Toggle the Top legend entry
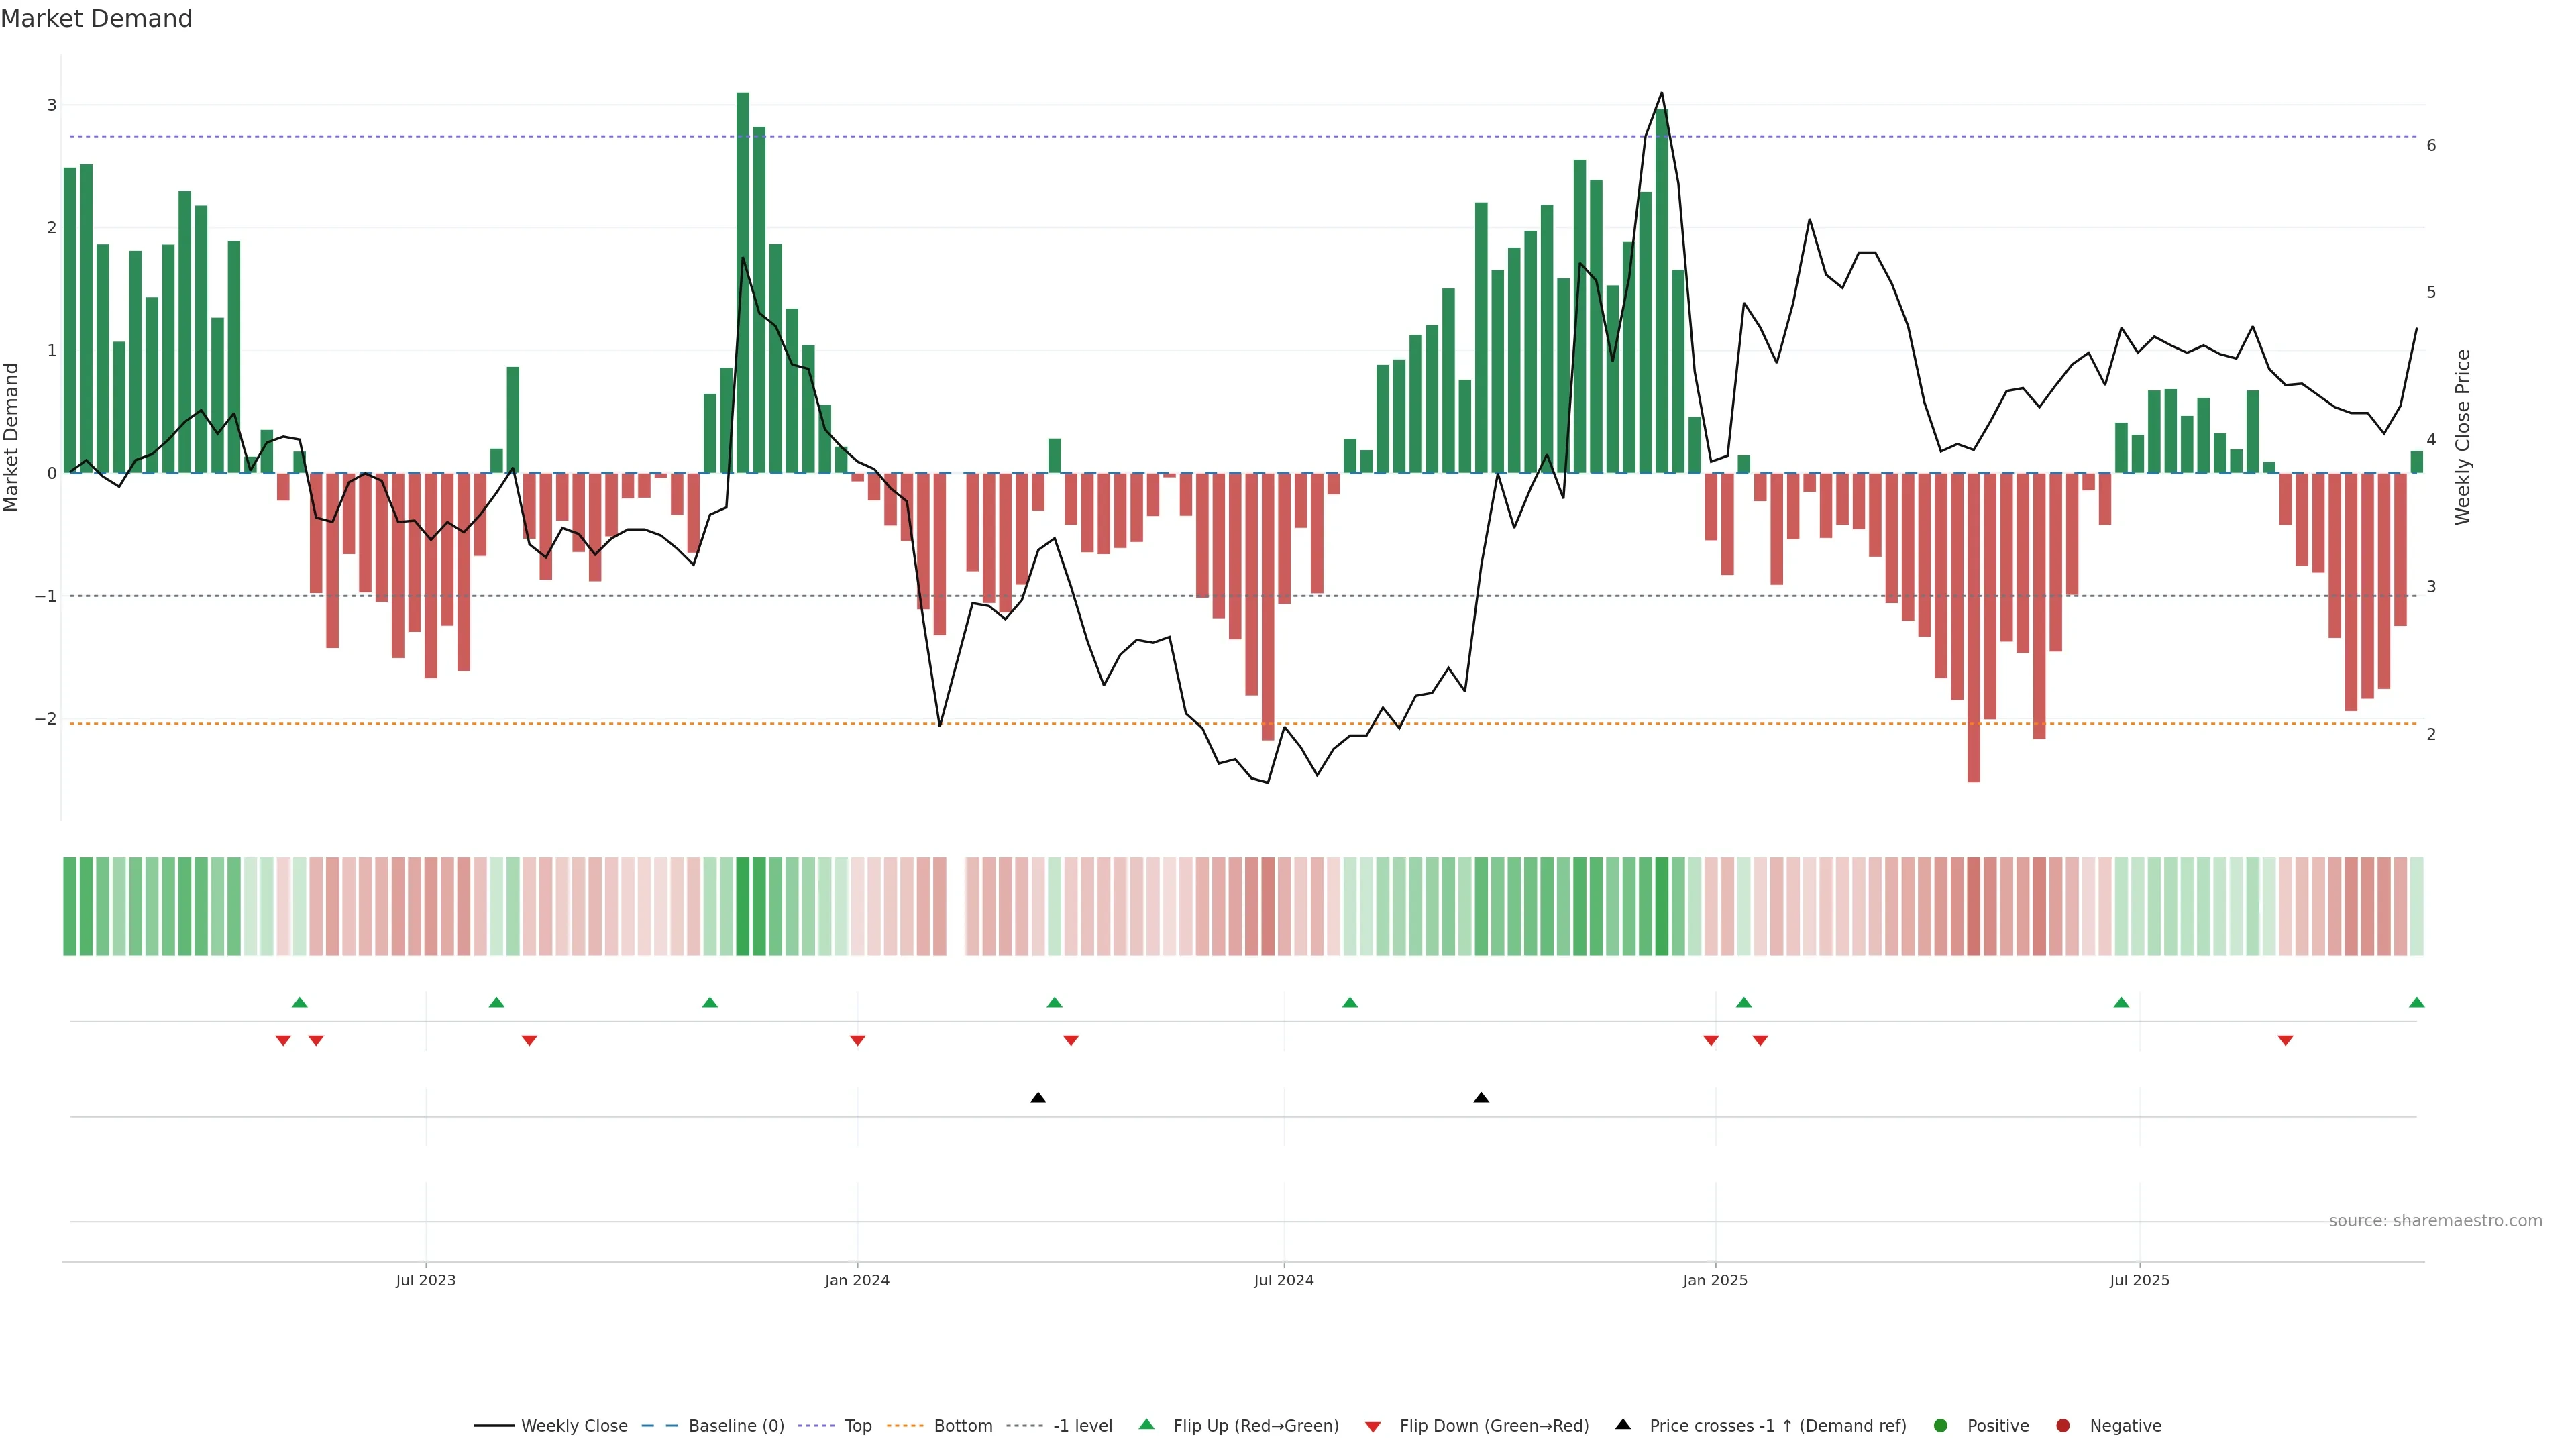The width and height of the screenshot is (2576, 1449). point(857,1425)
